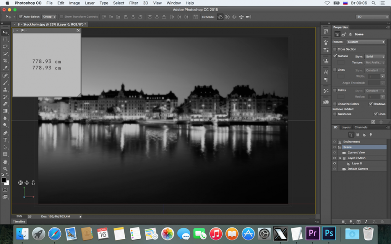Open the Surface Style dropdown set to Solid
Viewport: 391px width, 244px height.
tap(374, 57)
